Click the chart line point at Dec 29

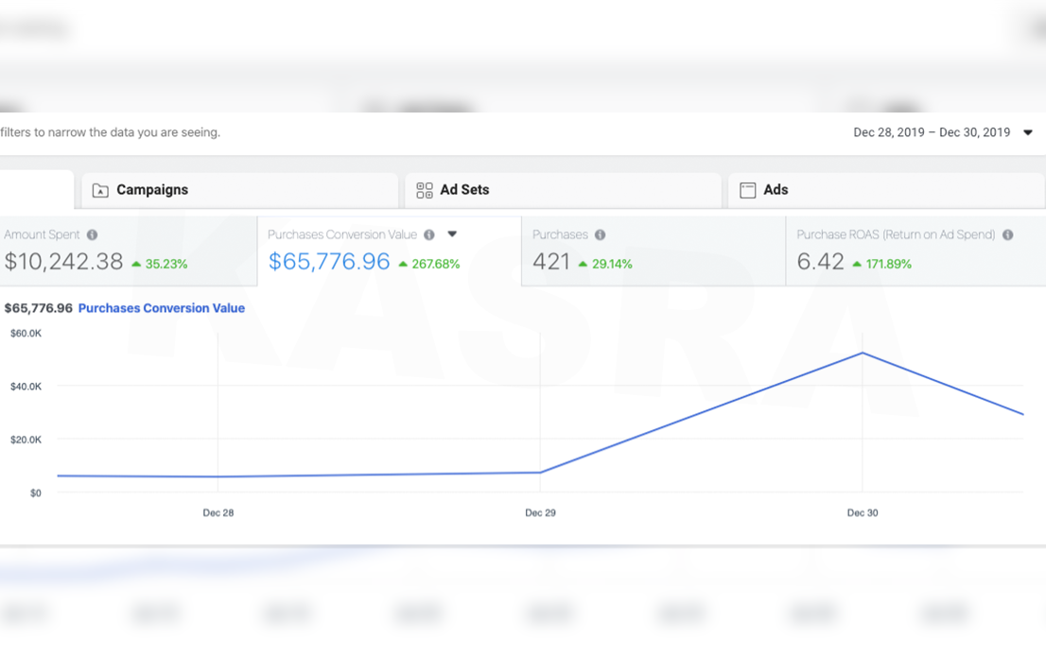(x=540, y=472)
